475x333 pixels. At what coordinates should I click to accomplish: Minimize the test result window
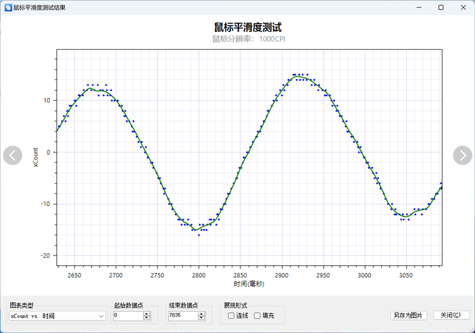click(419, 8)
